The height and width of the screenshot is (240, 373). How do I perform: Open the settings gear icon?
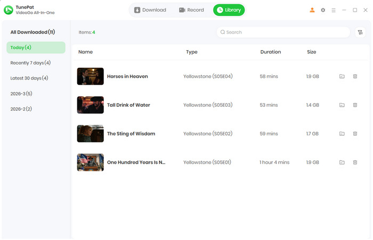[323, 10]
